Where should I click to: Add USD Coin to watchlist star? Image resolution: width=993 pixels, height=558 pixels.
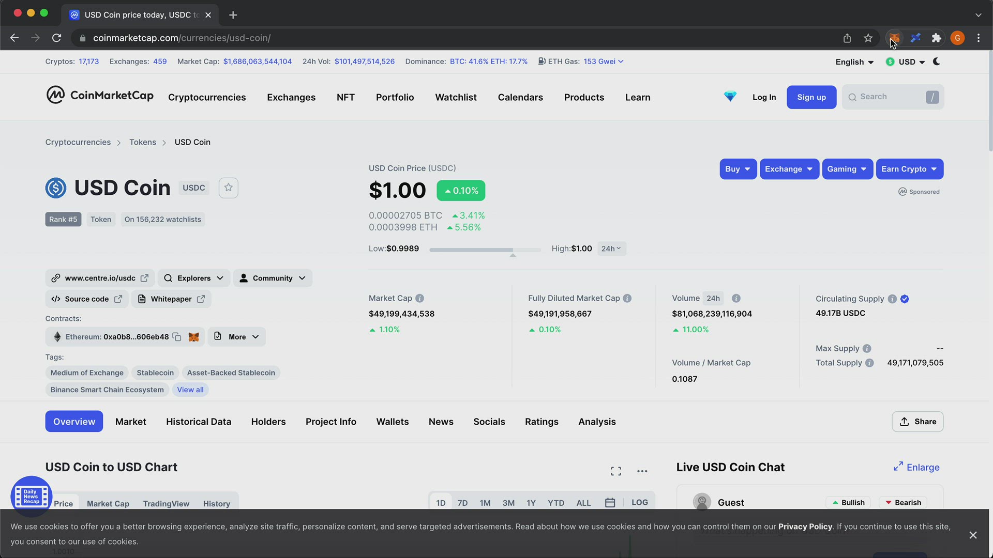pos(229,188)
